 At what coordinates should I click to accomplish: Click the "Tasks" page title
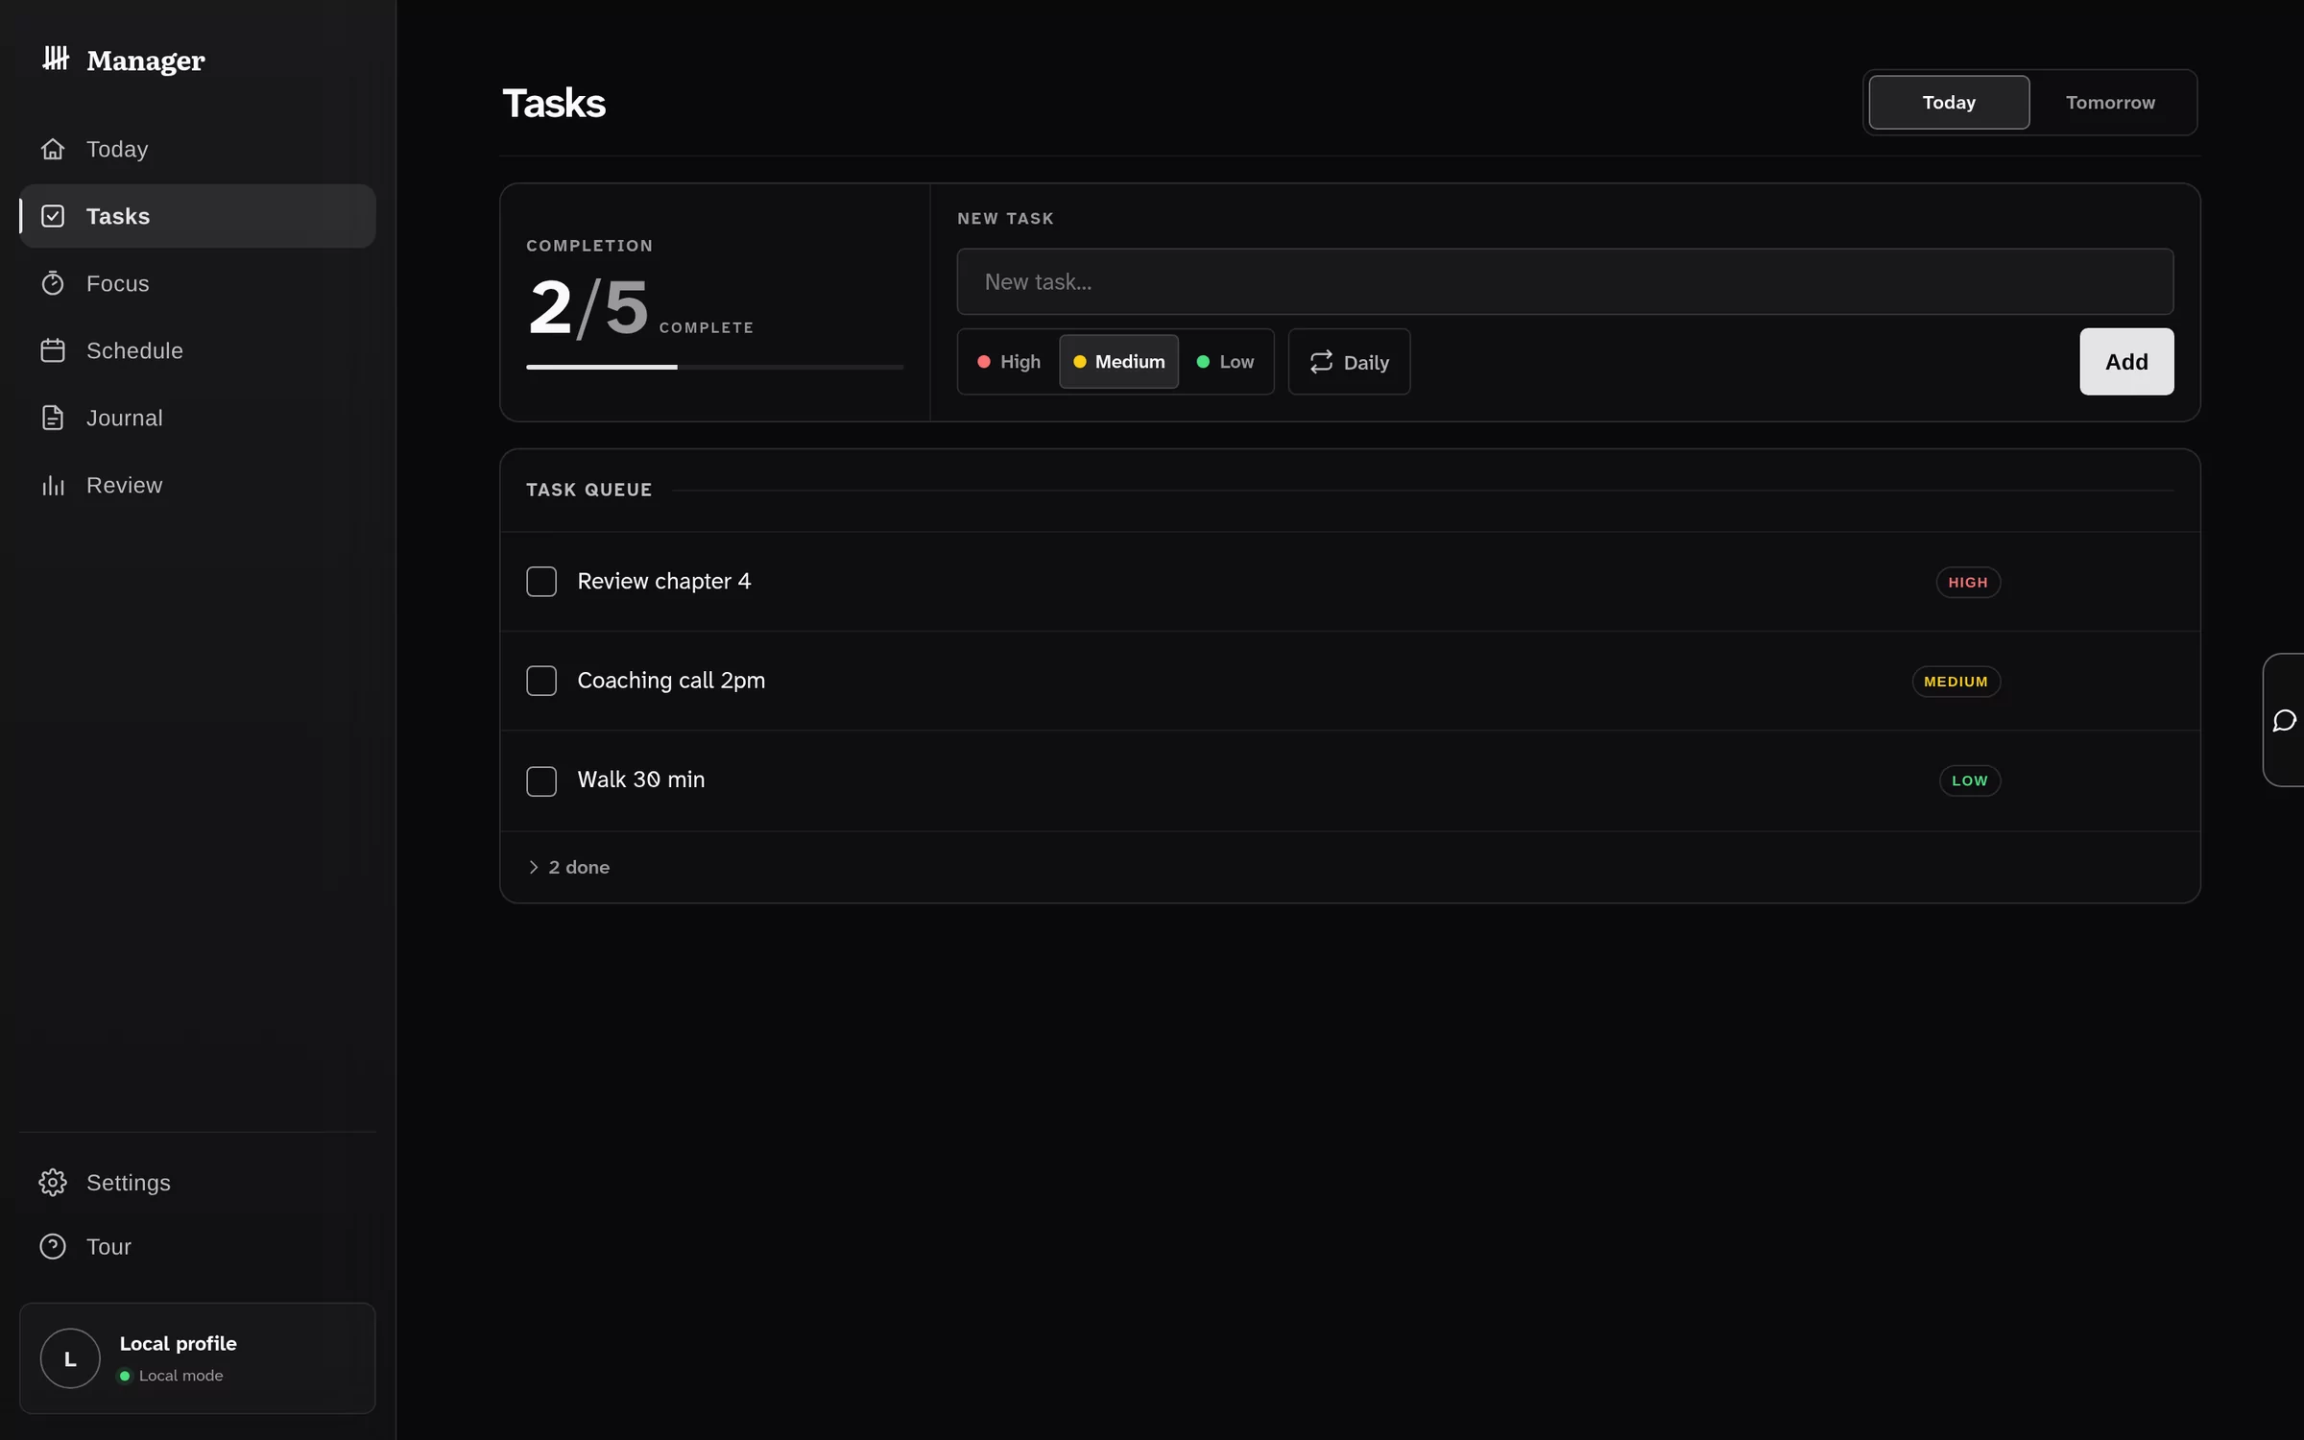coord(554,104)
